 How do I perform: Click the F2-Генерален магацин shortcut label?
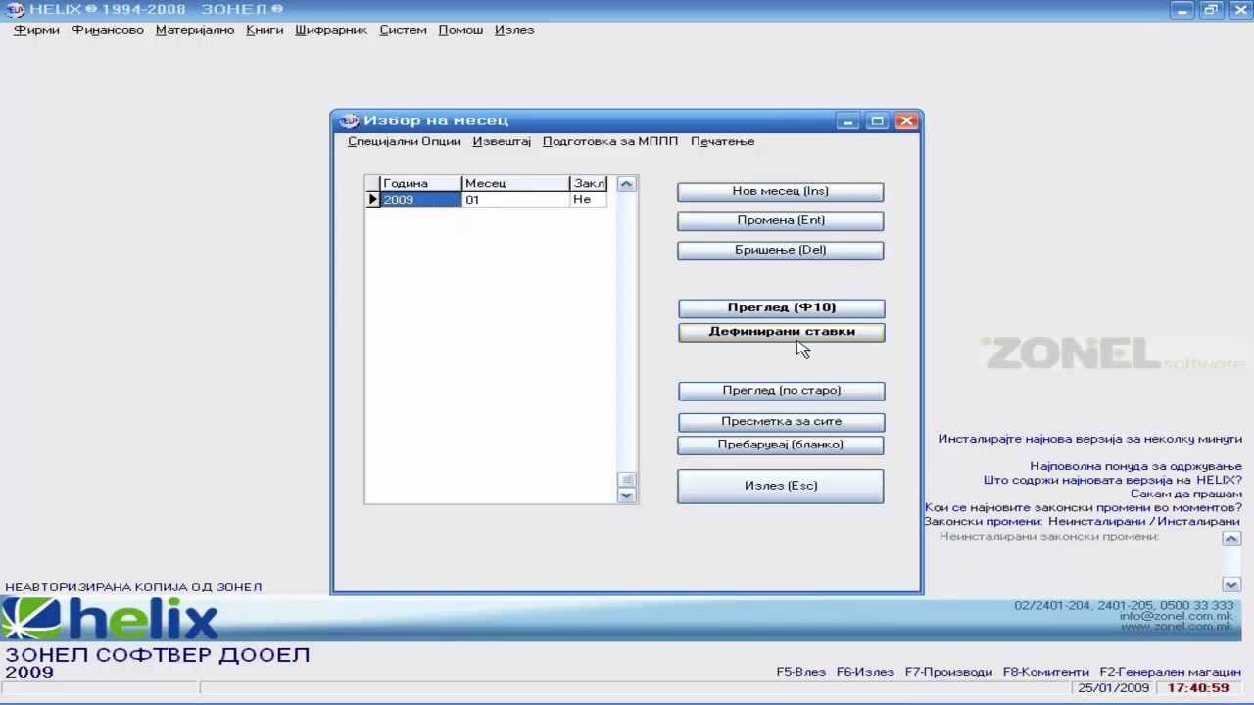coord(1170,672)
